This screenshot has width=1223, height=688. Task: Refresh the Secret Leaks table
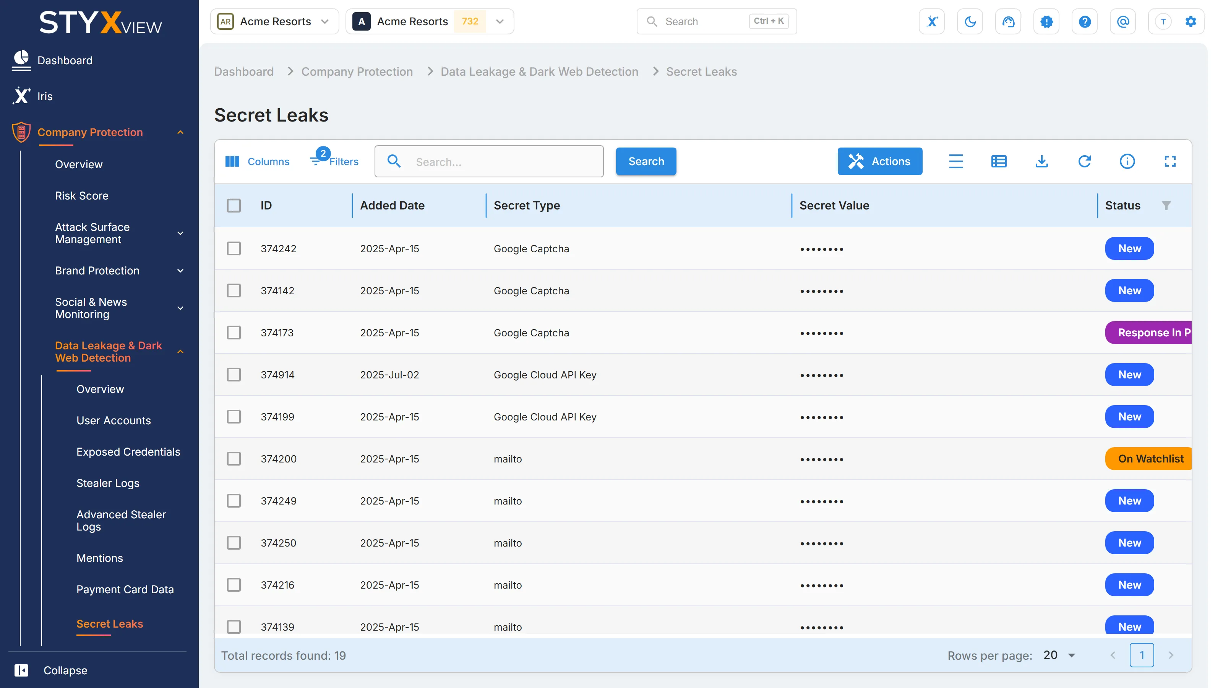[x=1084, y=161]
